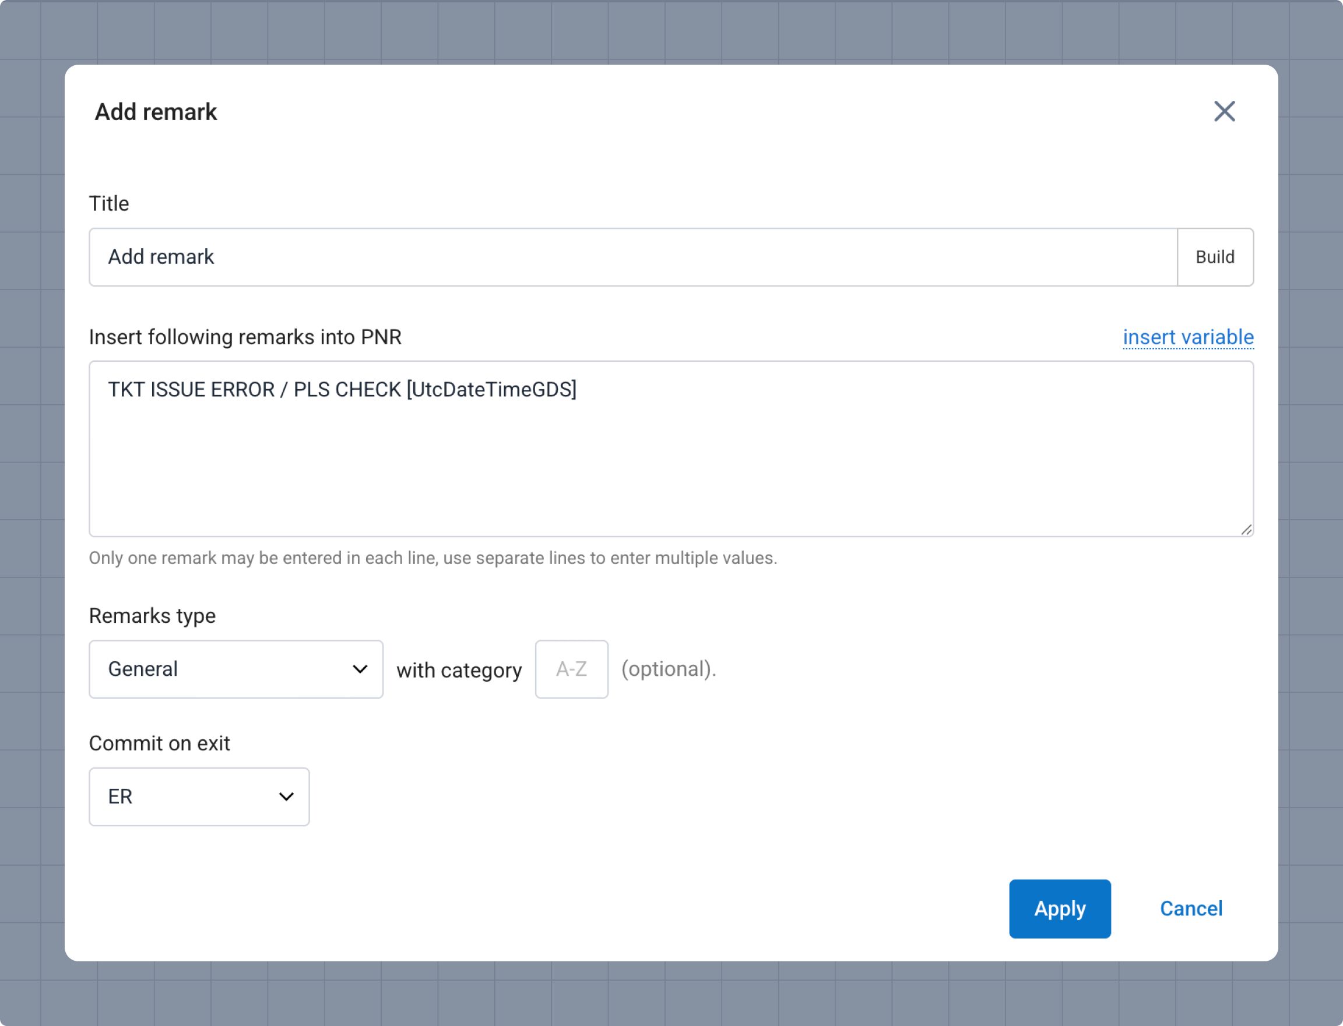This screenshot has height=1026, width=1343.
Task: Click the Remarks type label
Action: point(152,616)
